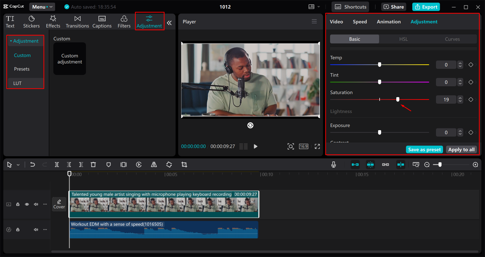The width and height of the screenshot is (485, 257).
Task: Click the rotate tool icon
Action: click(169, 165)
